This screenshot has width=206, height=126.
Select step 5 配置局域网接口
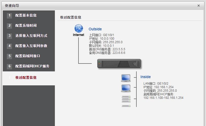pyautogui.click(x=29, y=56)
